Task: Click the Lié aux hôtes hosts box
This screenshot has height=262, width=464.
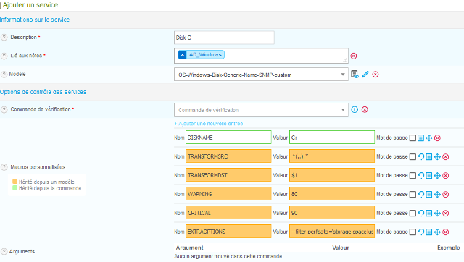Action: 261,56
